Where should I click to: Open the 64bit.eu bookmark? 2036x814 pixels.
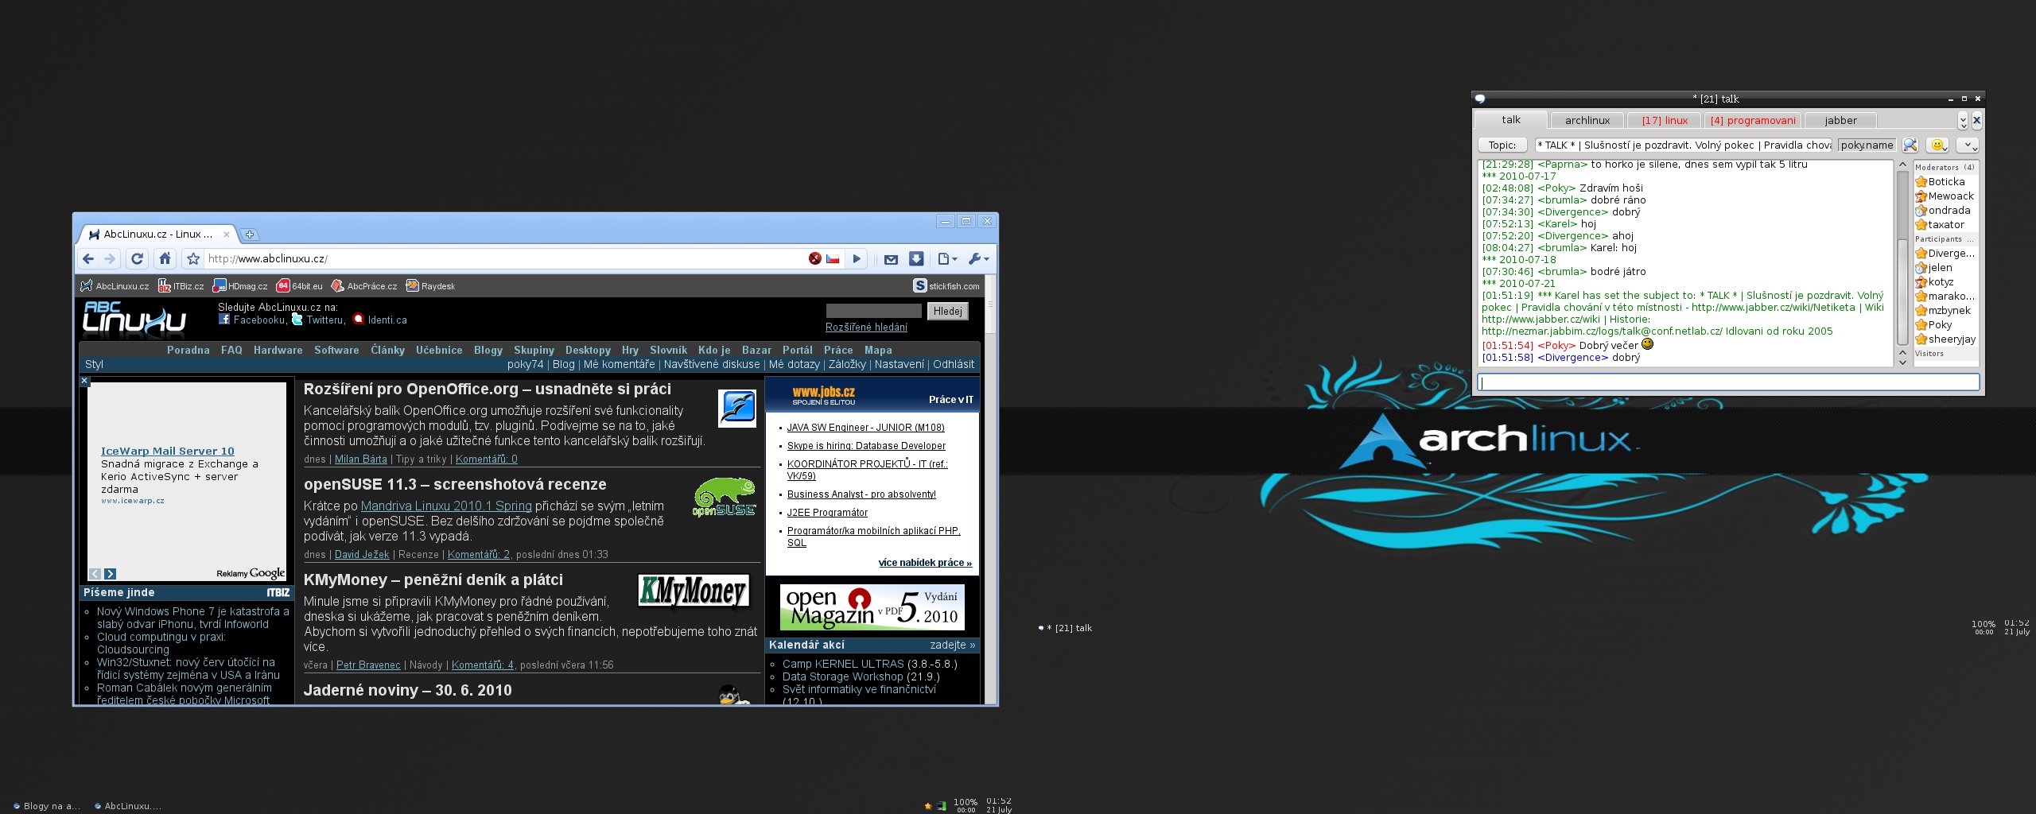click(x=300, y=286)
